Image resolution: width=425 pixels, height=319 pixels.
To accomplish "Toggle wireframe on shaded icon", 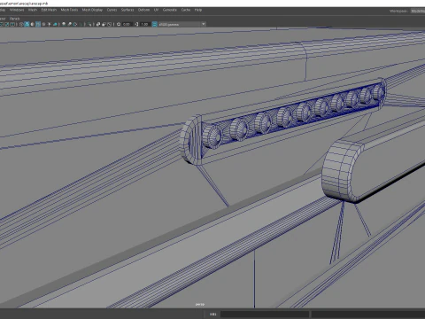I will [38, 24].
